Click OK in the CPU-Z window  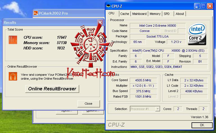(x=202, y=125)
